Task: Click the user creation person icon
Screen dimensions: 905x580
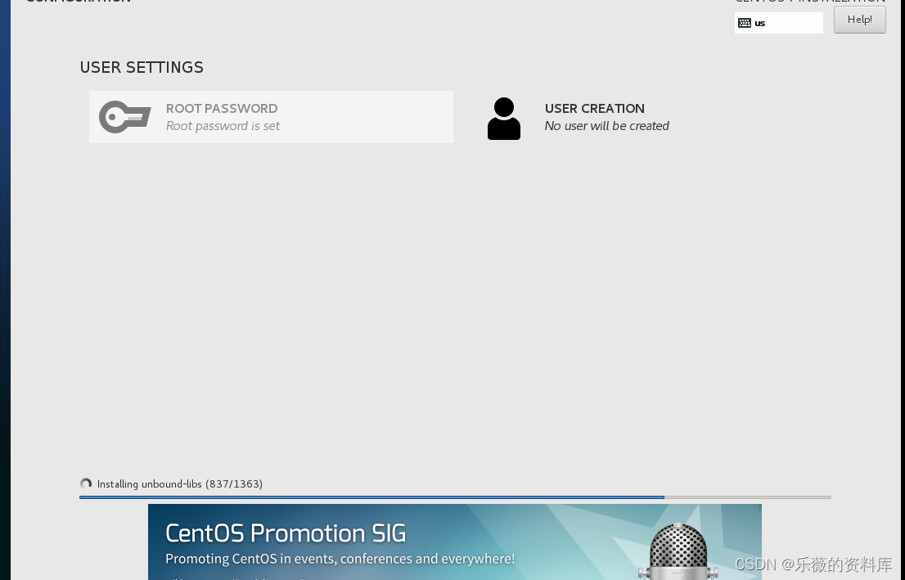Action: point(504,119)
